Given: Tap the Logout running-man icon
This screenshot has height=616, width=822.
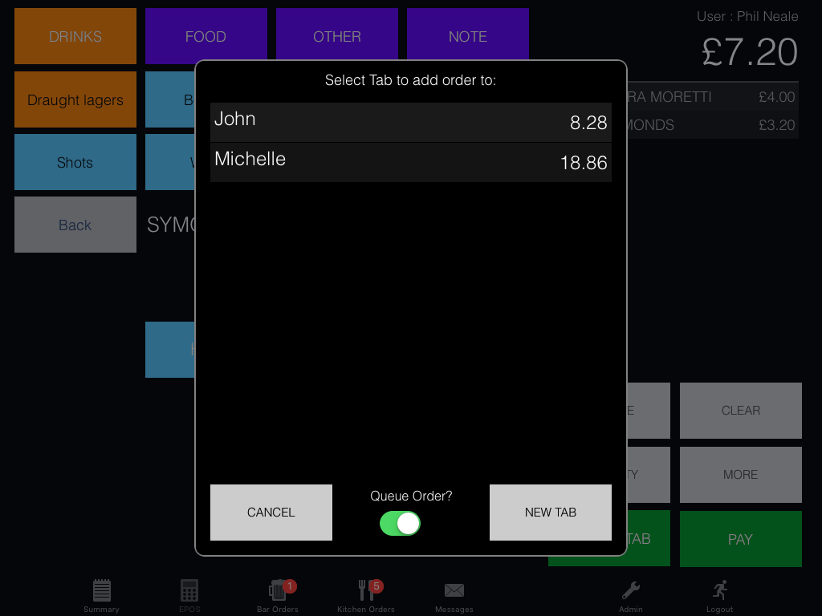Looking at the screenshot, I should pyautogui.click(x=719, y=592).
